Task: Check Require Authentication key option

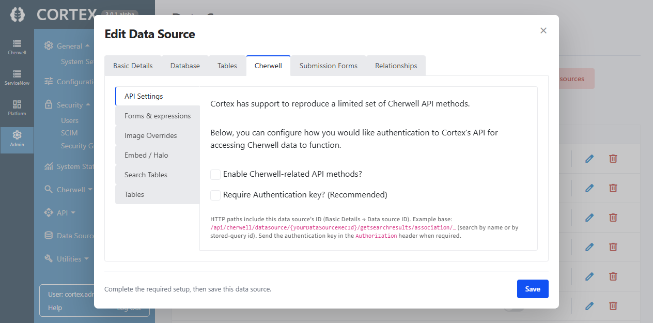Action: pos(215,195)
